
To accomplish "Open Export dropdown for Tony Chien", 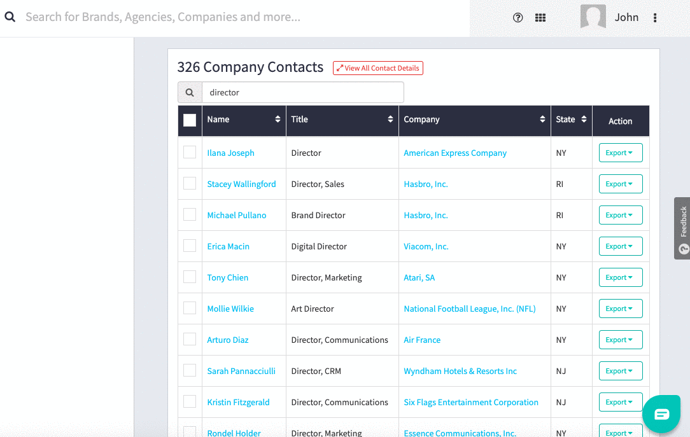I will pos(621,277).
